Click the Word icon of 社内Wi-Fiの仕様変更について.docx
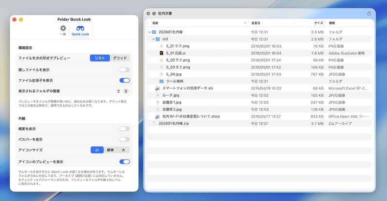This screenshot has width=387, height=201. pos(158,116)
